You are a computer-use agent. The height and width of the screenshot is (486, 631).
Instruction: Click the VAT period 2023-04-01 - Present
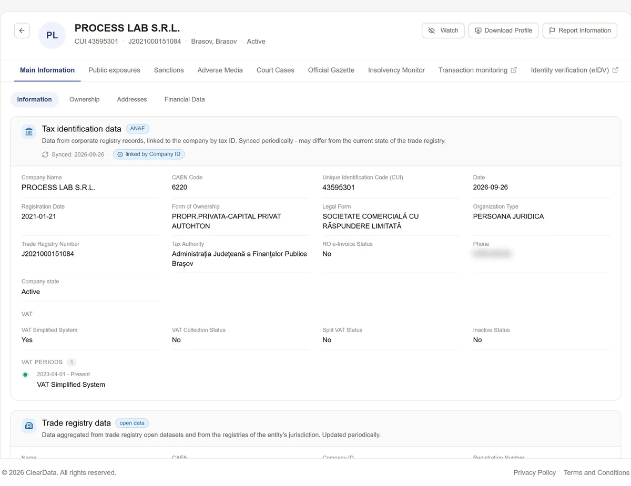tap(63, 374)
